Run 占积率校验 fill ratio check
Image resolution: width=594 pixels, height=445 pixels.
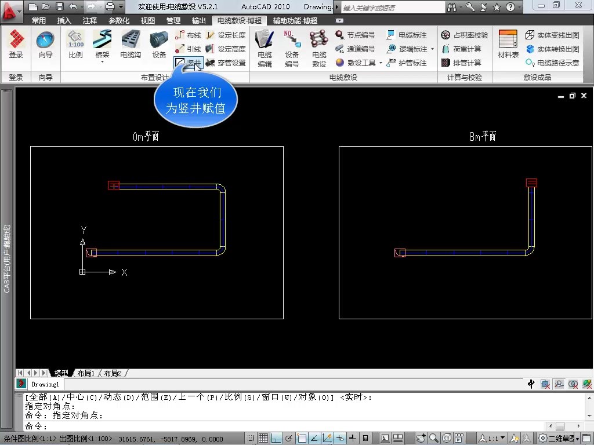point(465,35)
